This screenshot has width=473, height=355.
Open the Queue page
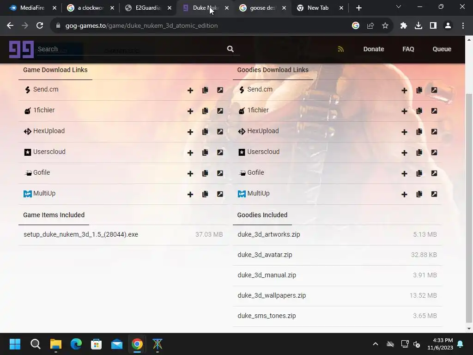pyautogui.click(x=442, y=49)
